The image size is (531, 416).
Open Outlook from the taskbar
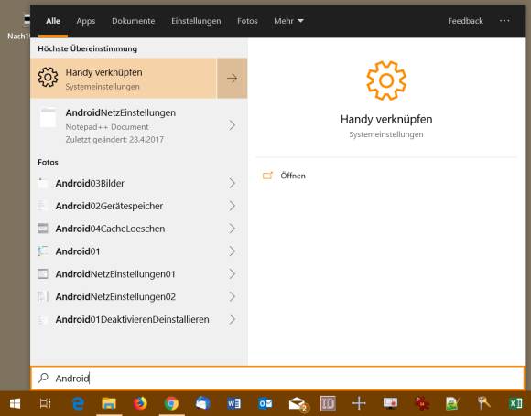coord(265,403)
